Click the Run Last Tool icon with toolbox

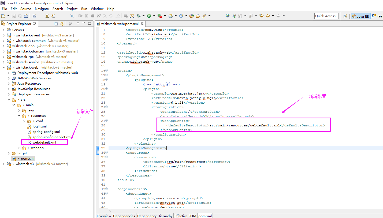pyautogui.click(x=160, y=16)
